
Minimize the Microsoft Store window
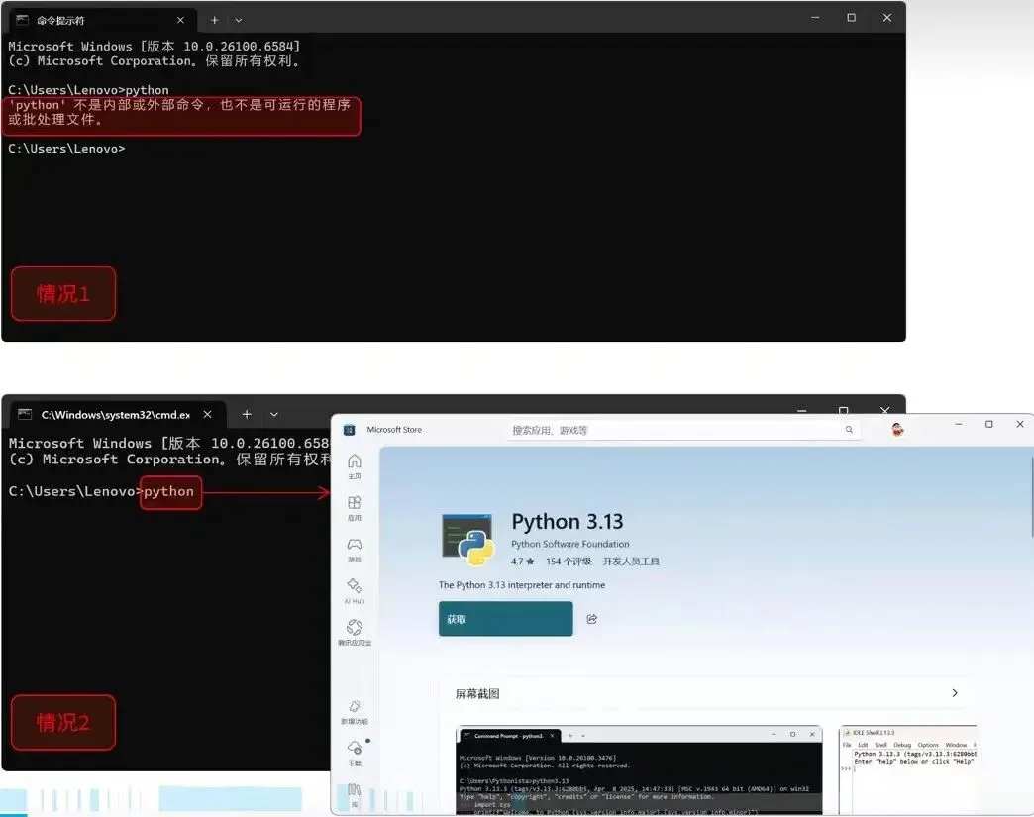(x=958, y=424)
